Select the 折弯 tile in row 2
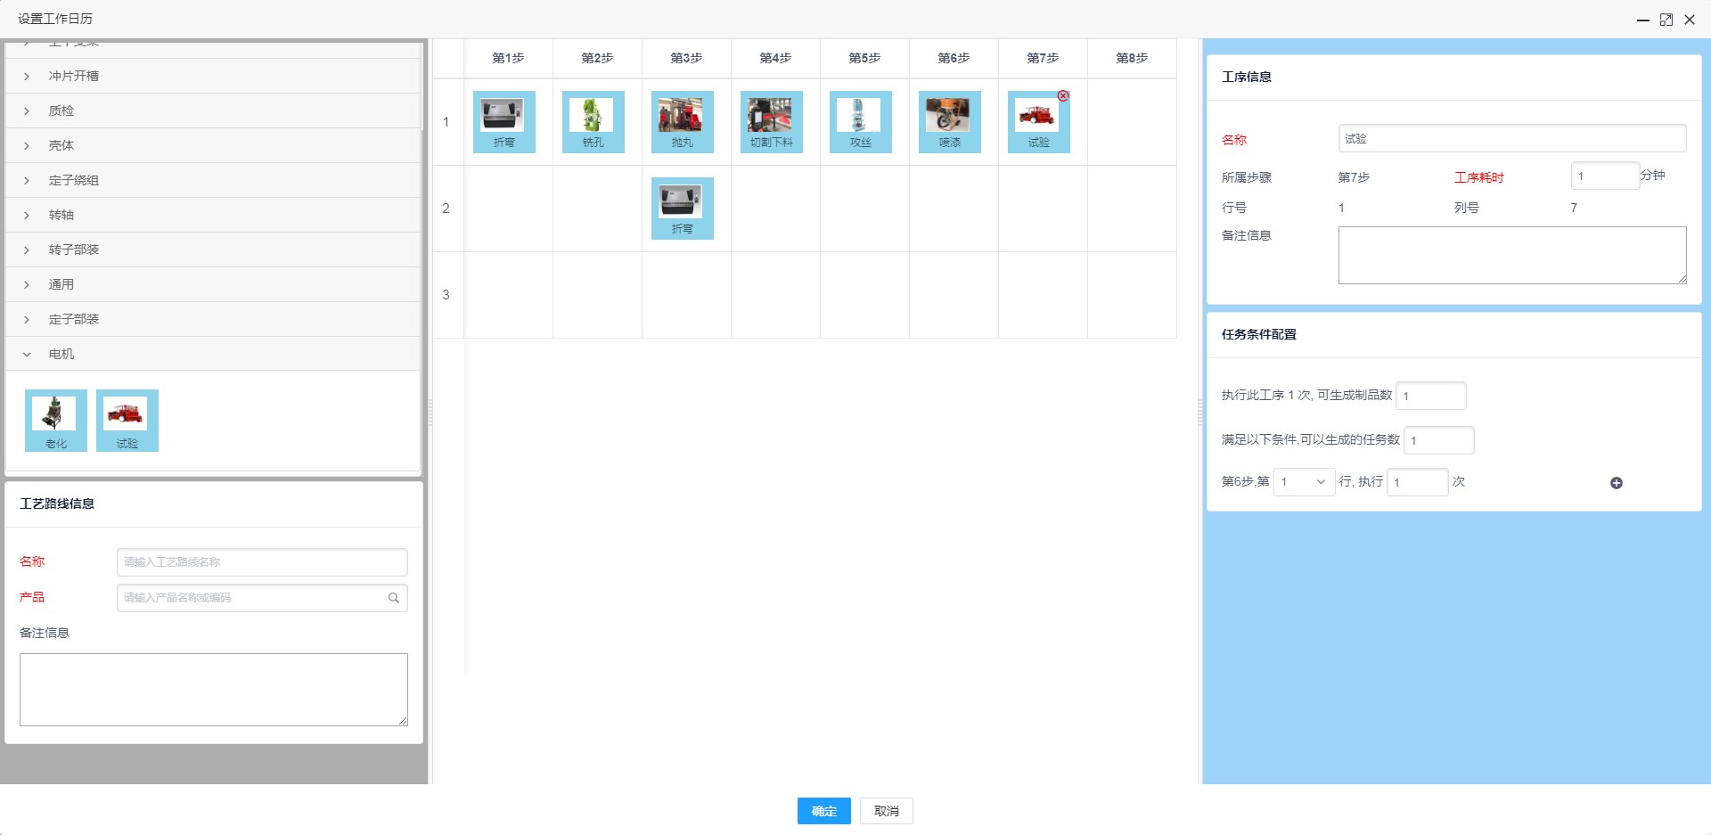Image resolution: width=1711 pixels, height=835 pixels. click(x=682, y=209)
